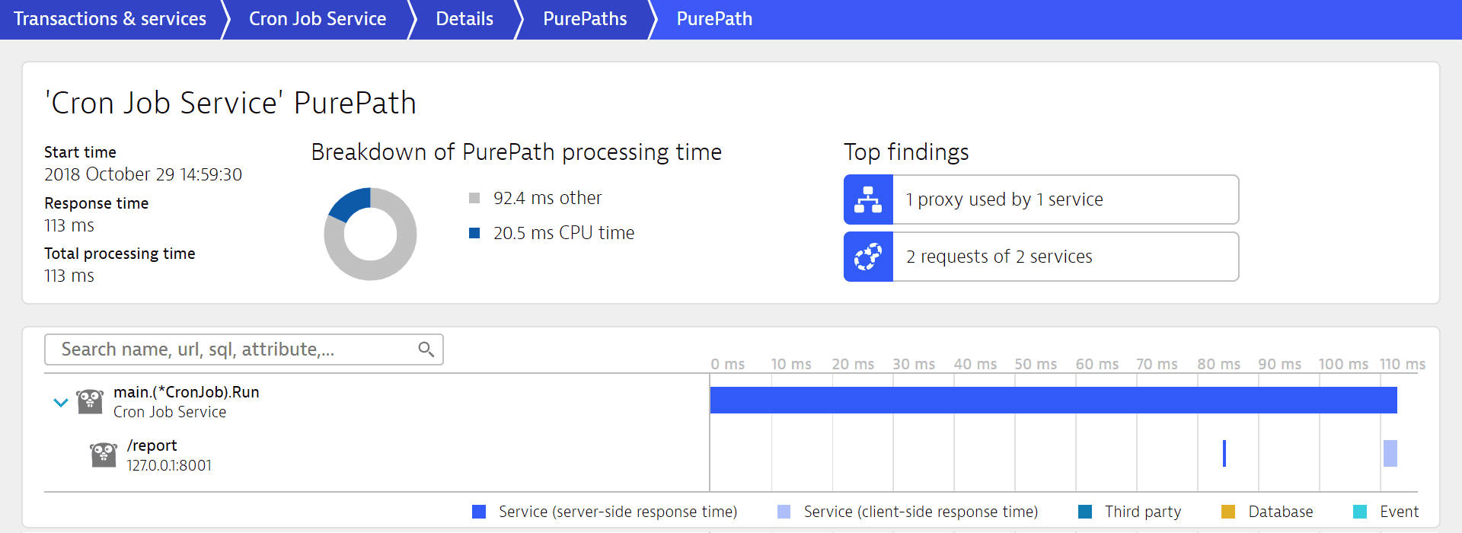Select the Details breadcrumb
Image resolution: width=1462 pixels, height=533 pixels.
click(464, 19)
